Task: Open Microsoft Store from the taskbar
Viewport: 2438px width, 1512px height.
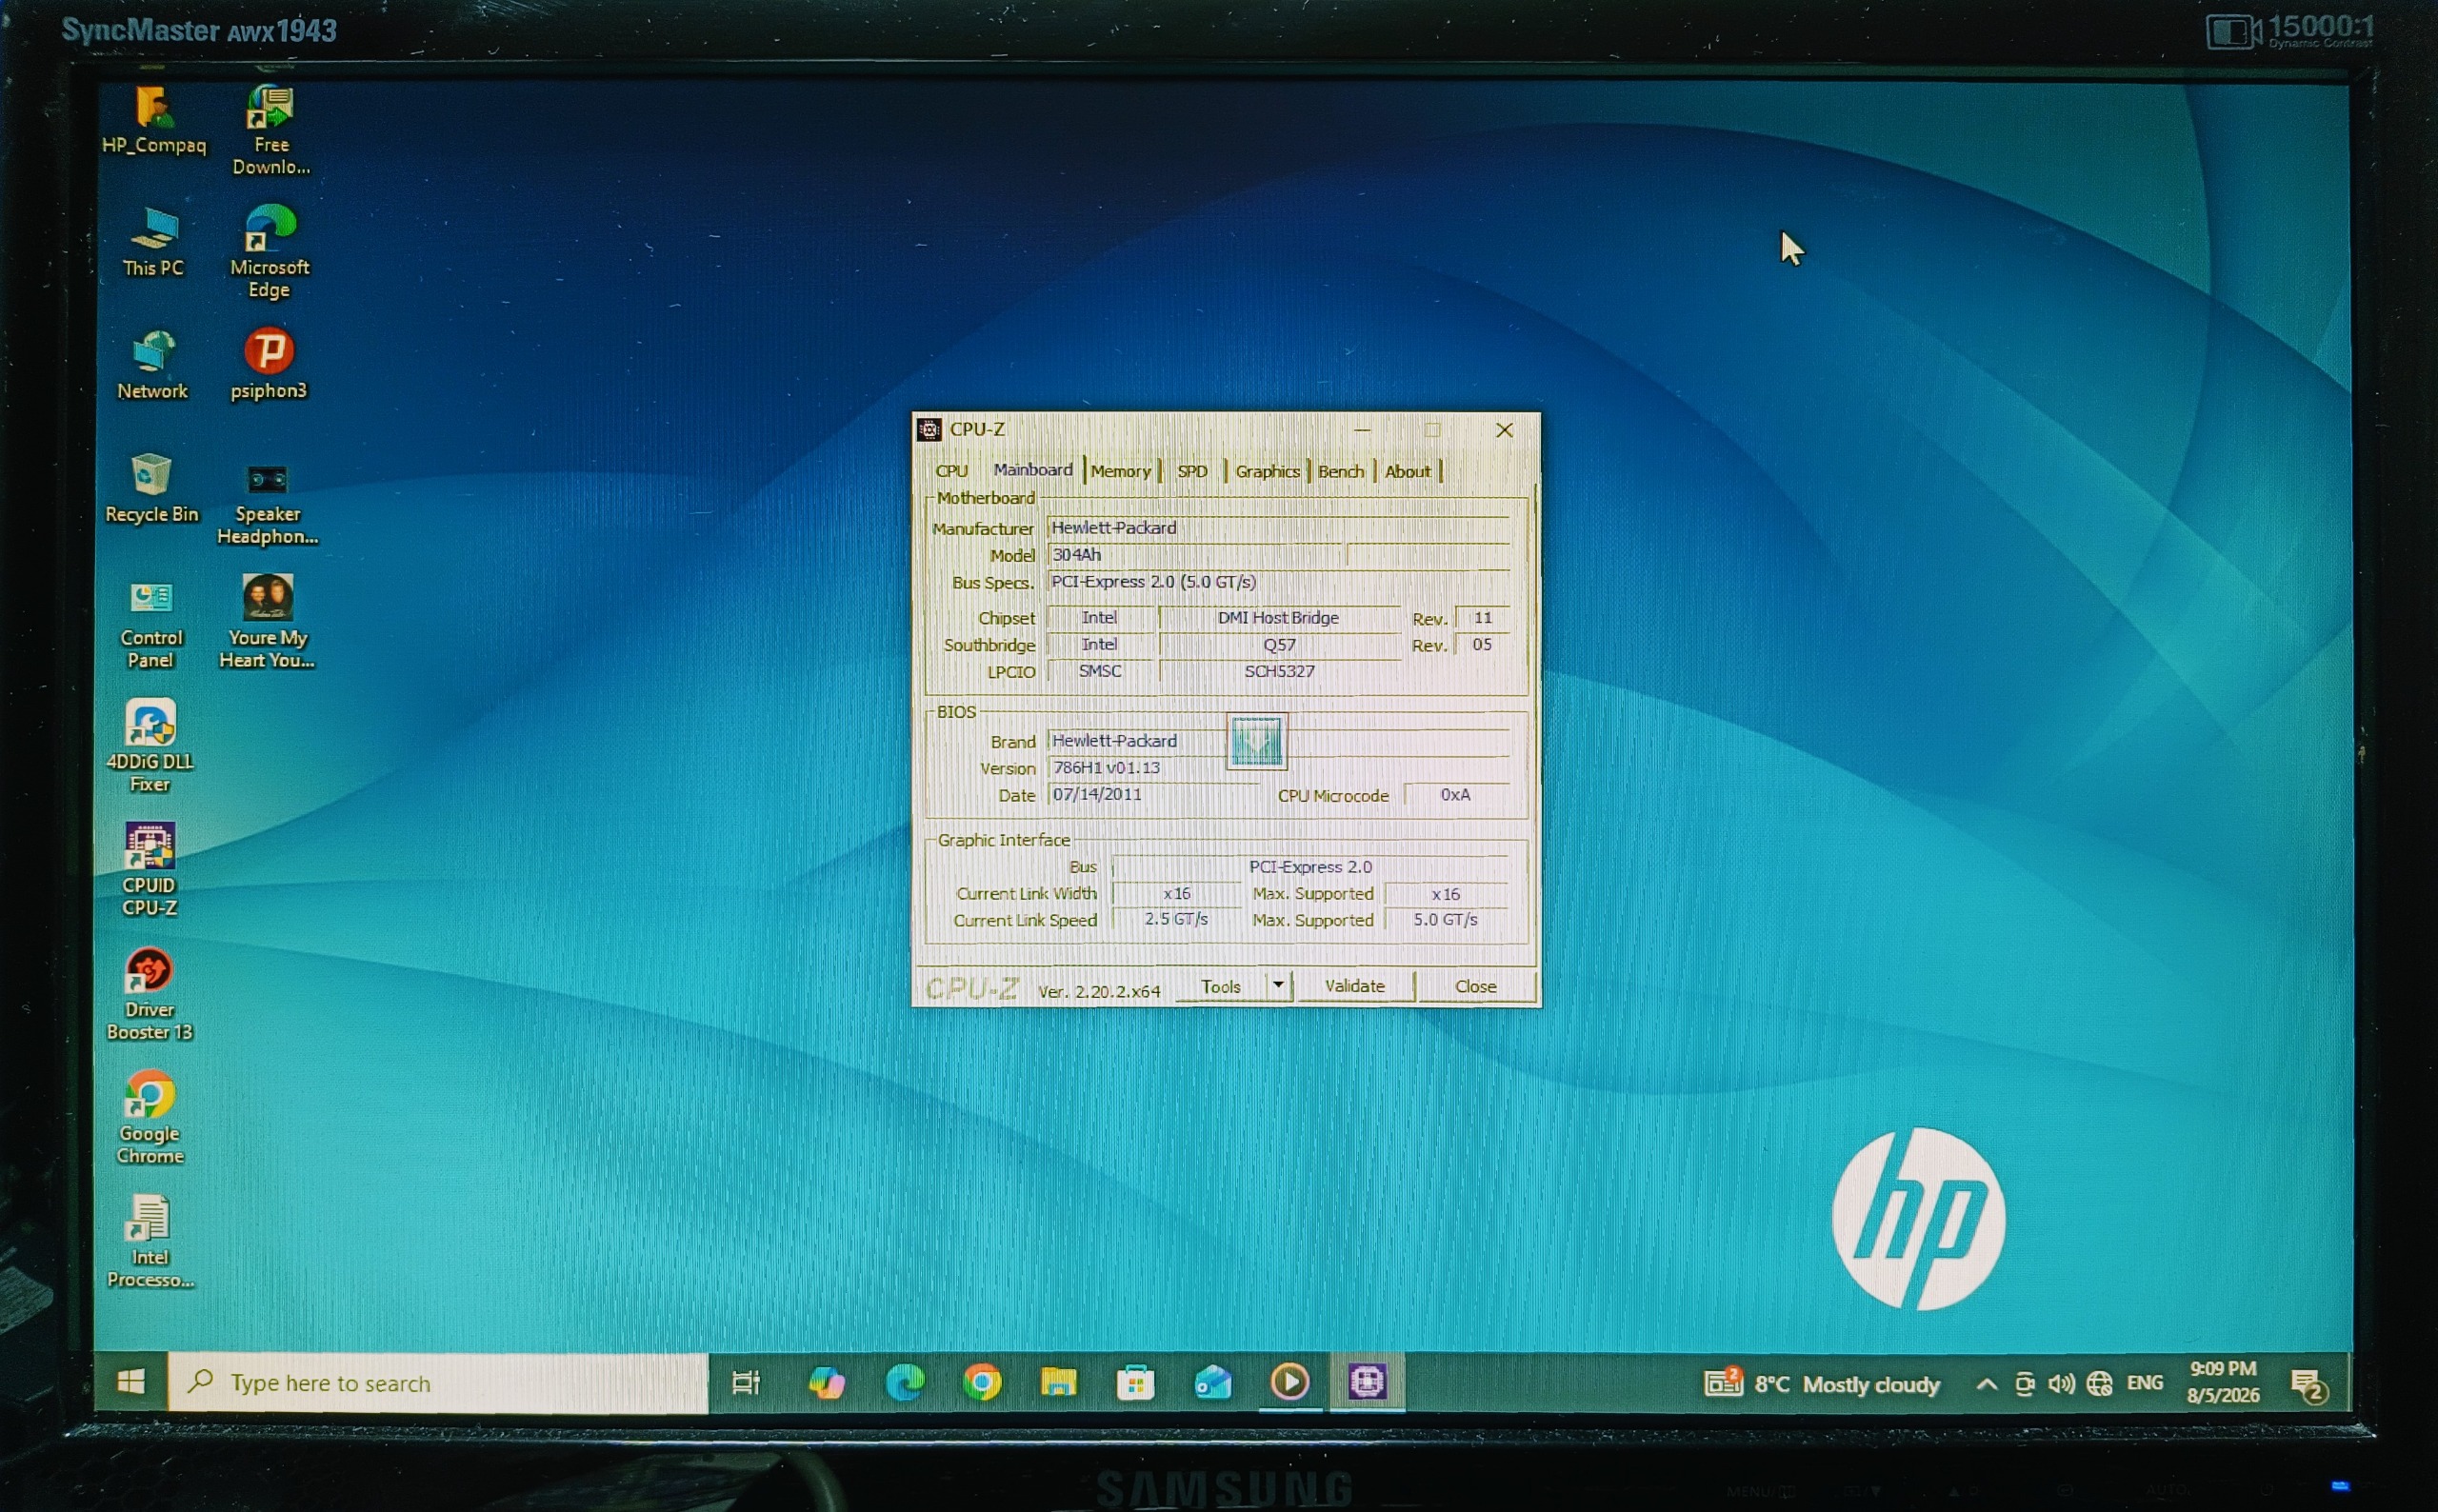Action: point(1135,1382)
